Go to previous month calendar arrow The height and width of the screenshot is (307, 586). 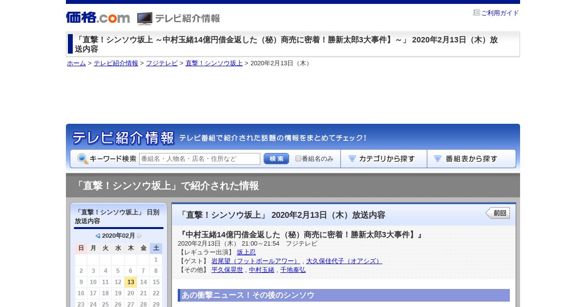click(x=98, y=236)
